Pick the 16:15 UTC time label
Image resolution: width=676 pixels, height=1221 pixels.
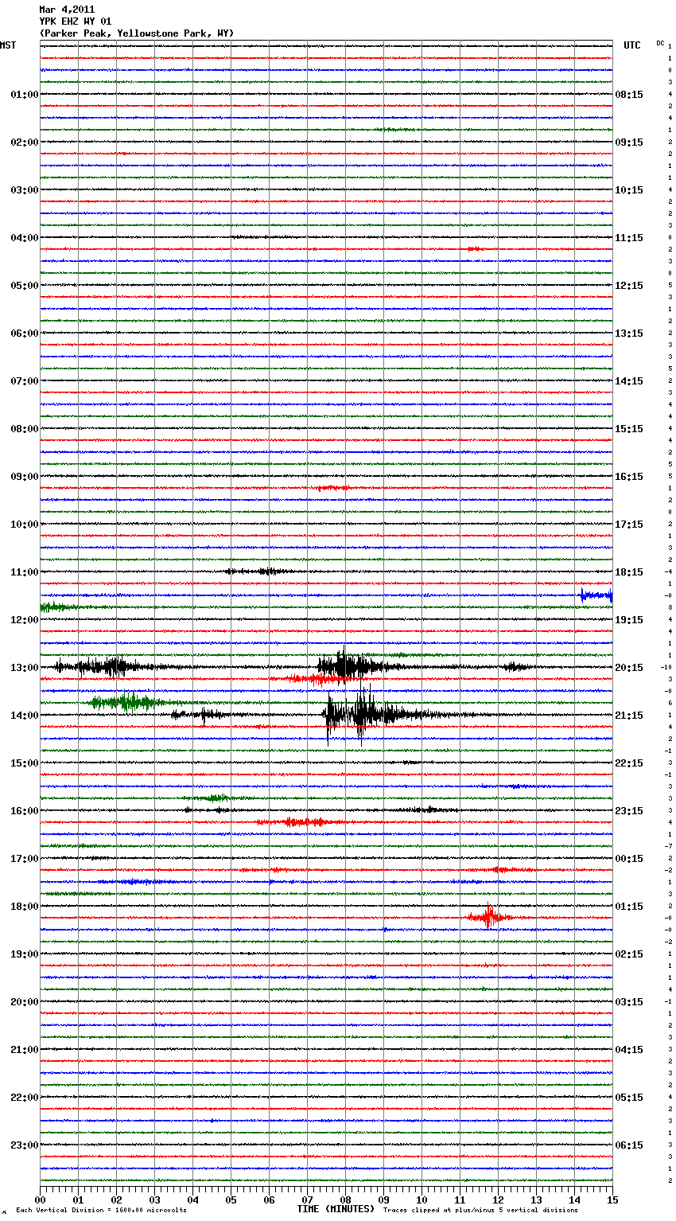tap(629, 477)
